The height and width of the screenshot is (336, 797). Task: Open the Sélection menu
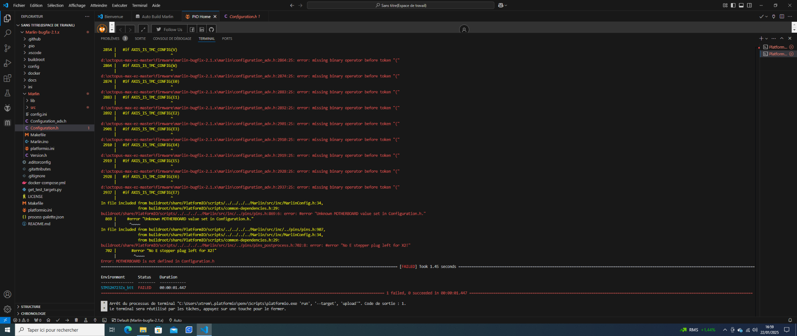pyautogui.click(x=55, y=5)
